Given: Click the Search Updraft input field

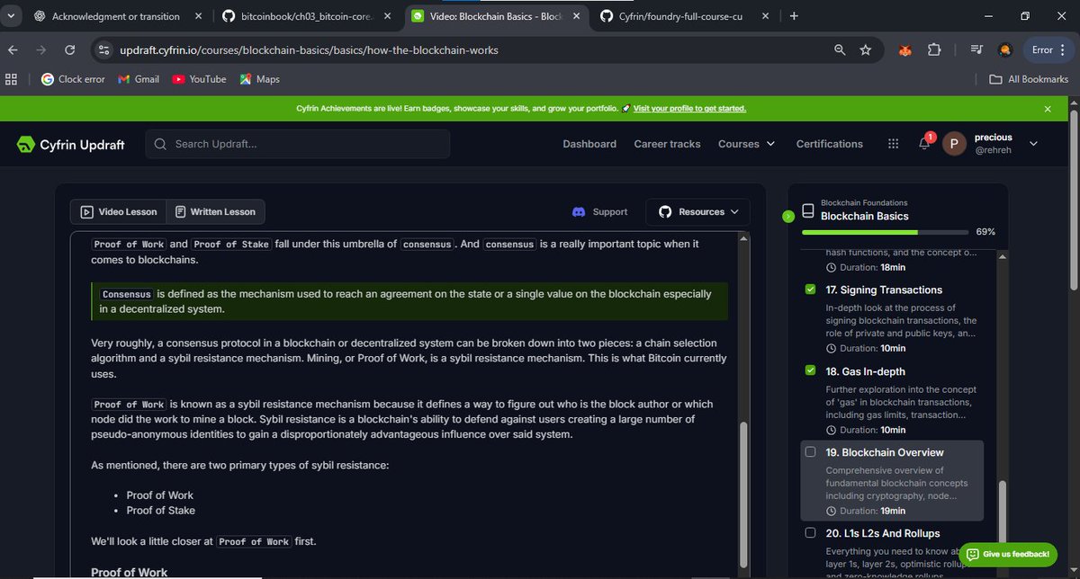Looking at the screenshot, I should click(x=298, y=144).
